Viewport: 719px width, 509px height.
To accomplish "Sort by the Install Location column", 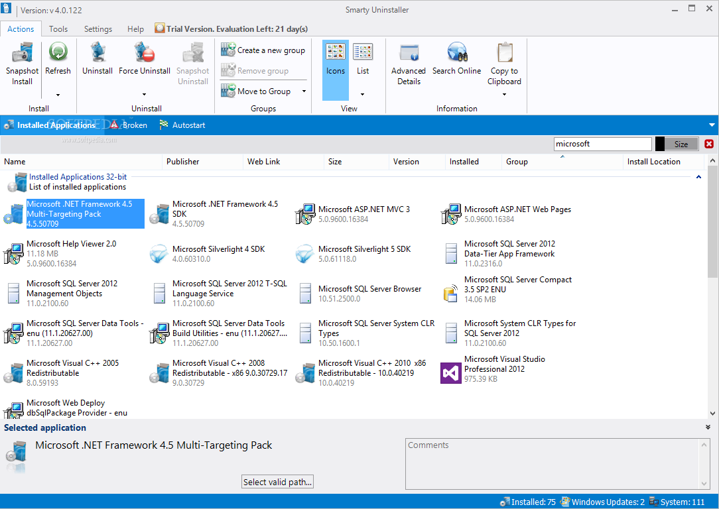I will pos(663,161).
